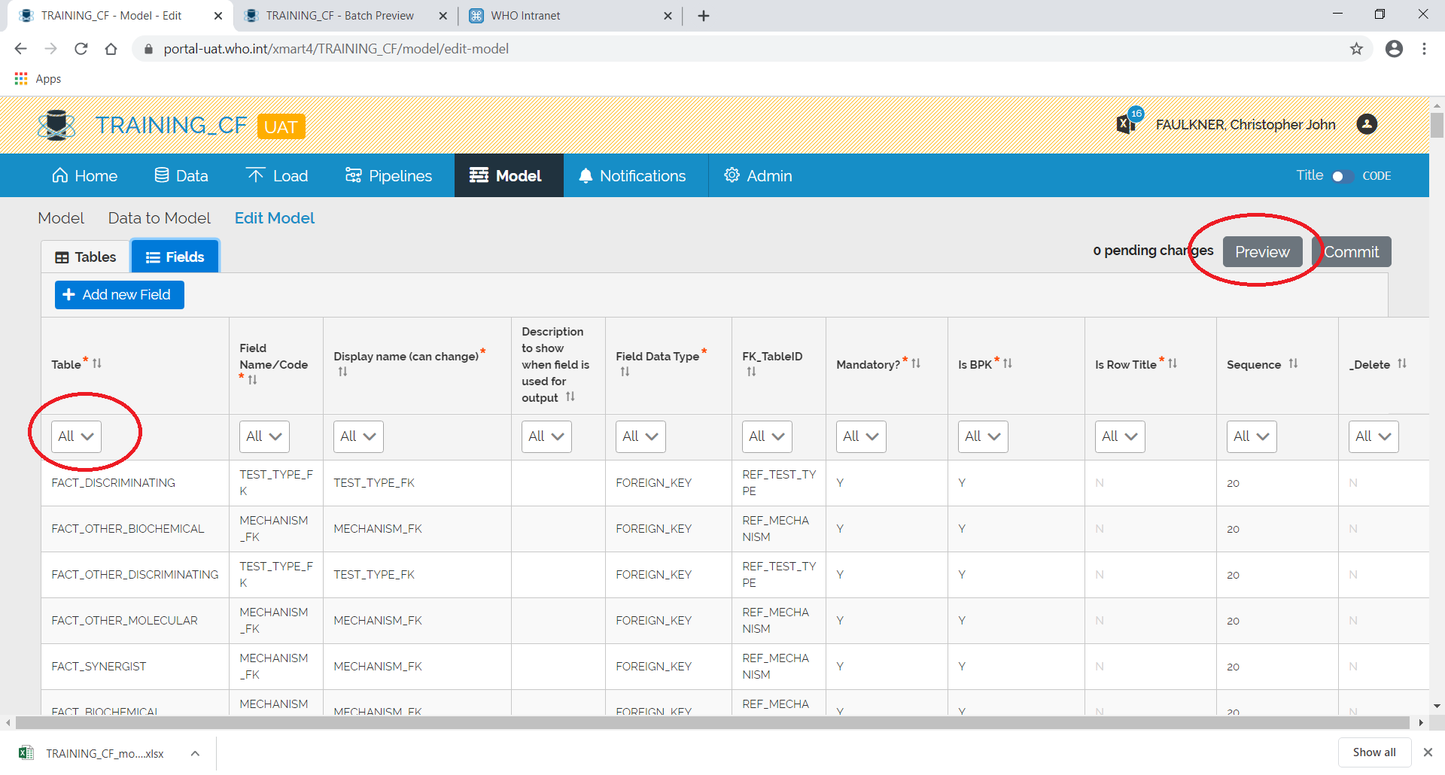Screen dimensions: 1445x775
Task: Sort by Mandatory column
Action: (916, 363)
